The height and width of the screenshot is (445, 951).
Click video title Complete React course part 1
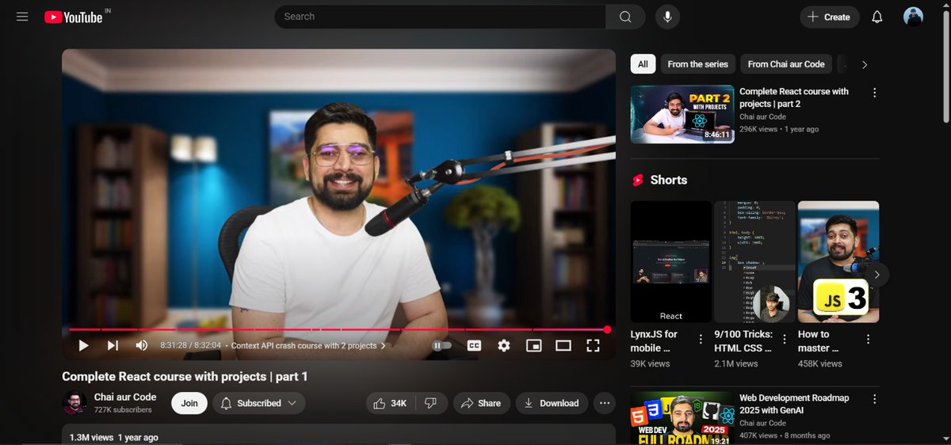(x=185, y=377)
